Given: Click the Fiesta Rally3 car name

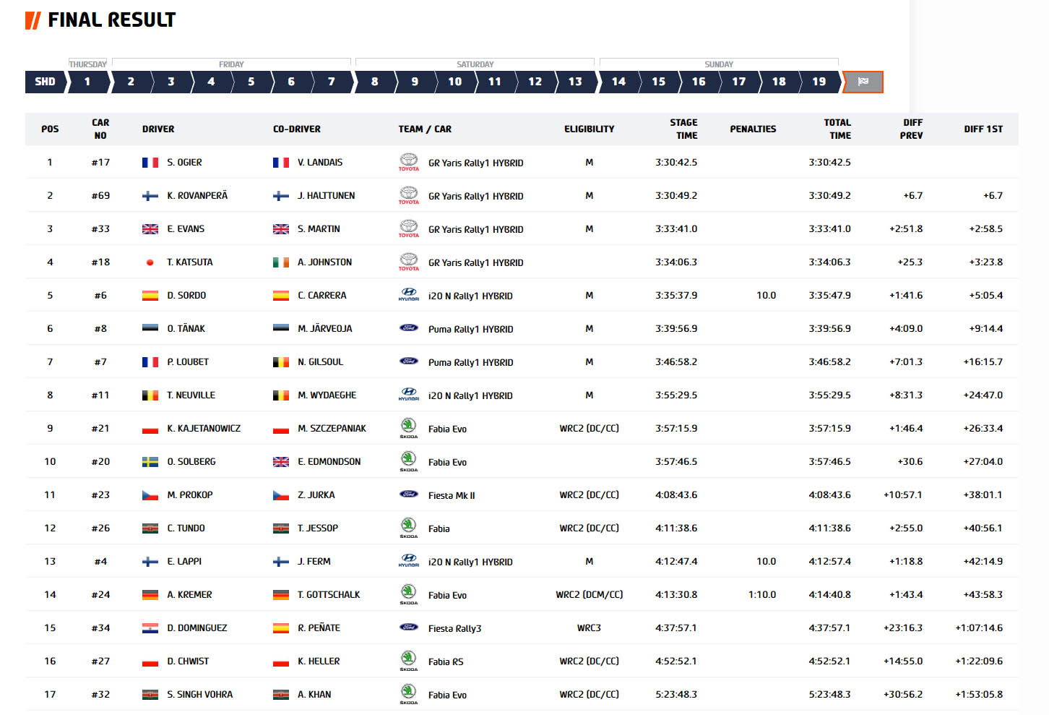Looking at the screenshot, I should (455, 629).
